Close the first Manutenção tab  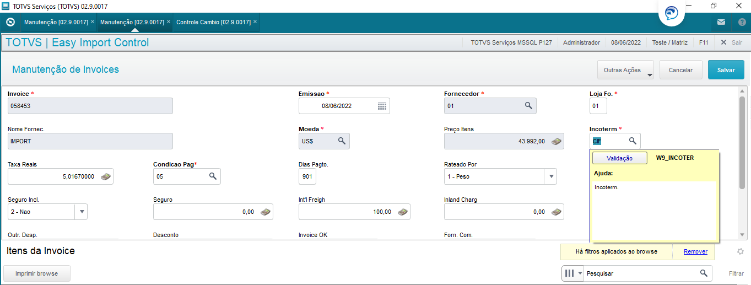coord(93,22)
